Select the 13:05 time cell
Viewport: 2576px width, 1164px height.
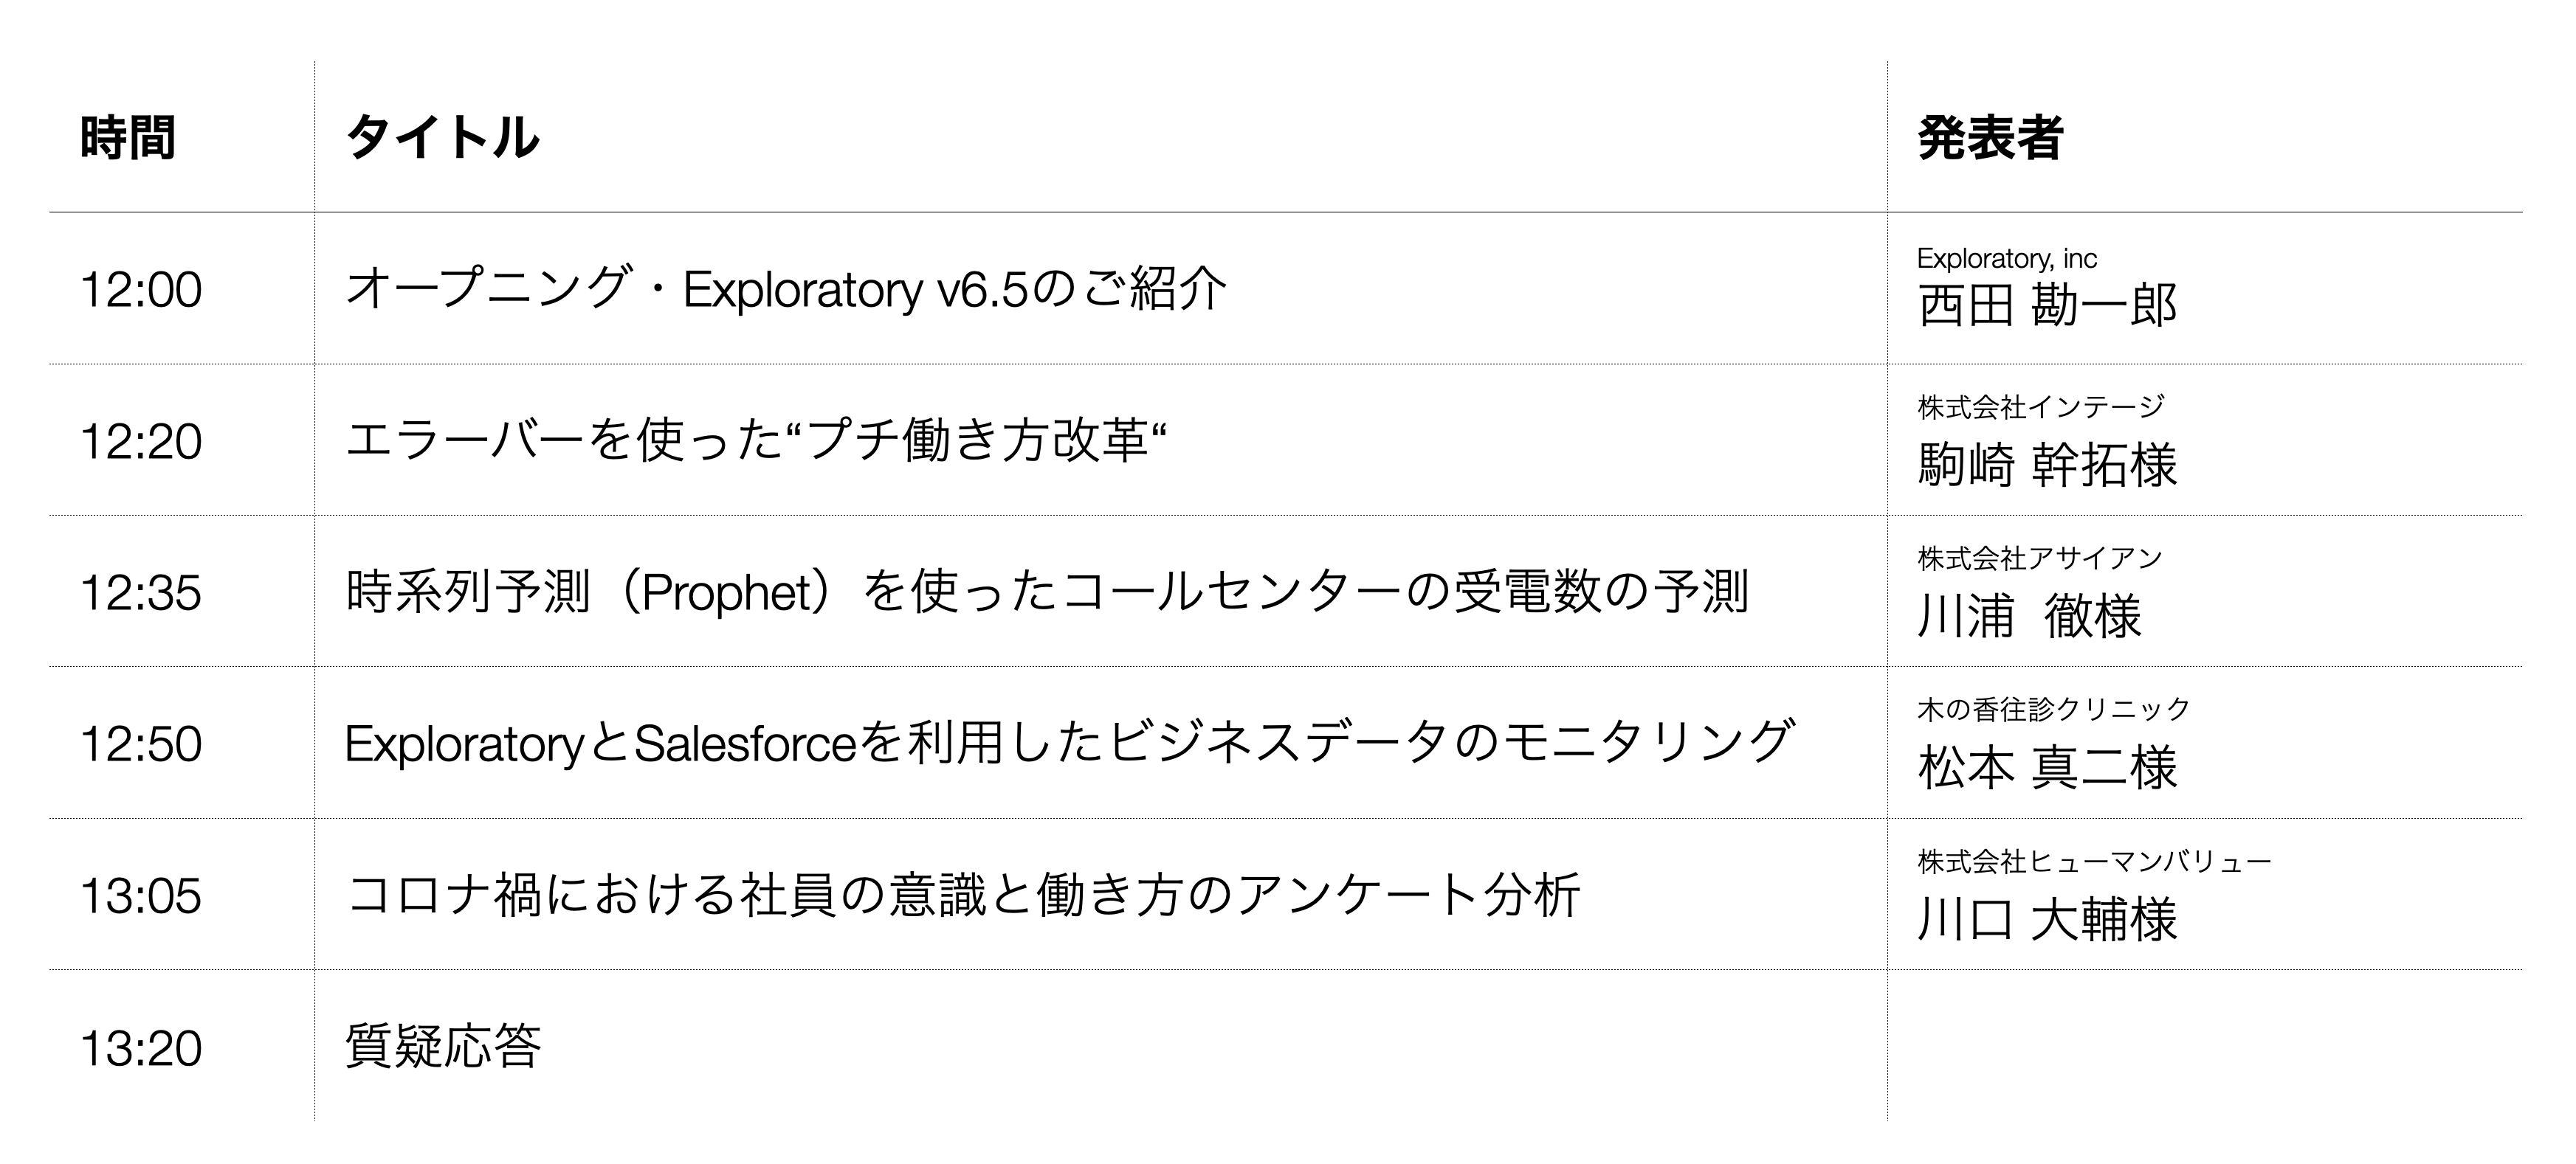141,896
